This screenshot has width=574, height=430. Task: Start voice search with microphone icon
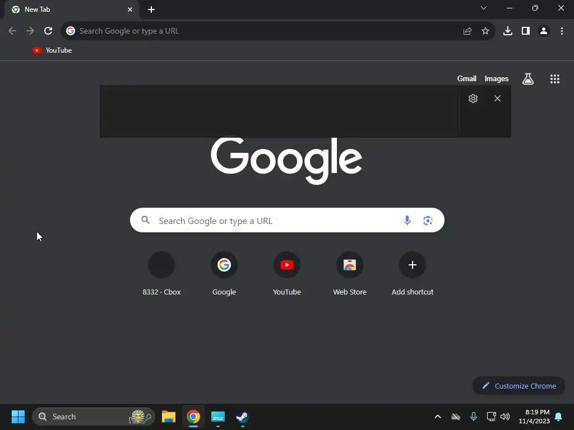coord(407,220)
